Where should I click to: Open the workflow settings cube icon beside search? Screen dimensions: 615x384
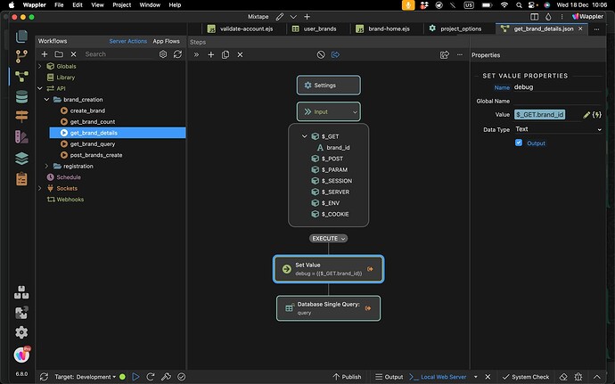pyautogui.click(x=163, y=54)
